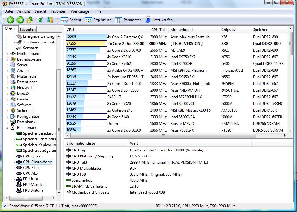Expand the Multimedia tree node
297x212 pixels.
[x=7, y=77]
